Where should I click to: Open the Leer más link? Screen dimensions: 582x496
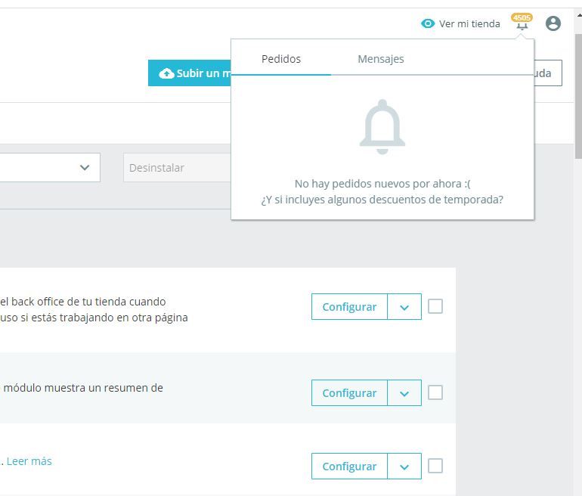[29, 461]
